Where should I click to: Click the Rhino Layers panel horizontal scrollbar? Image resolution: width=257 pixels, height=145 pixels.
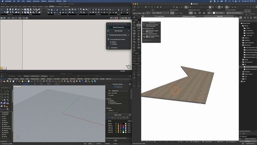pos(116,138)
